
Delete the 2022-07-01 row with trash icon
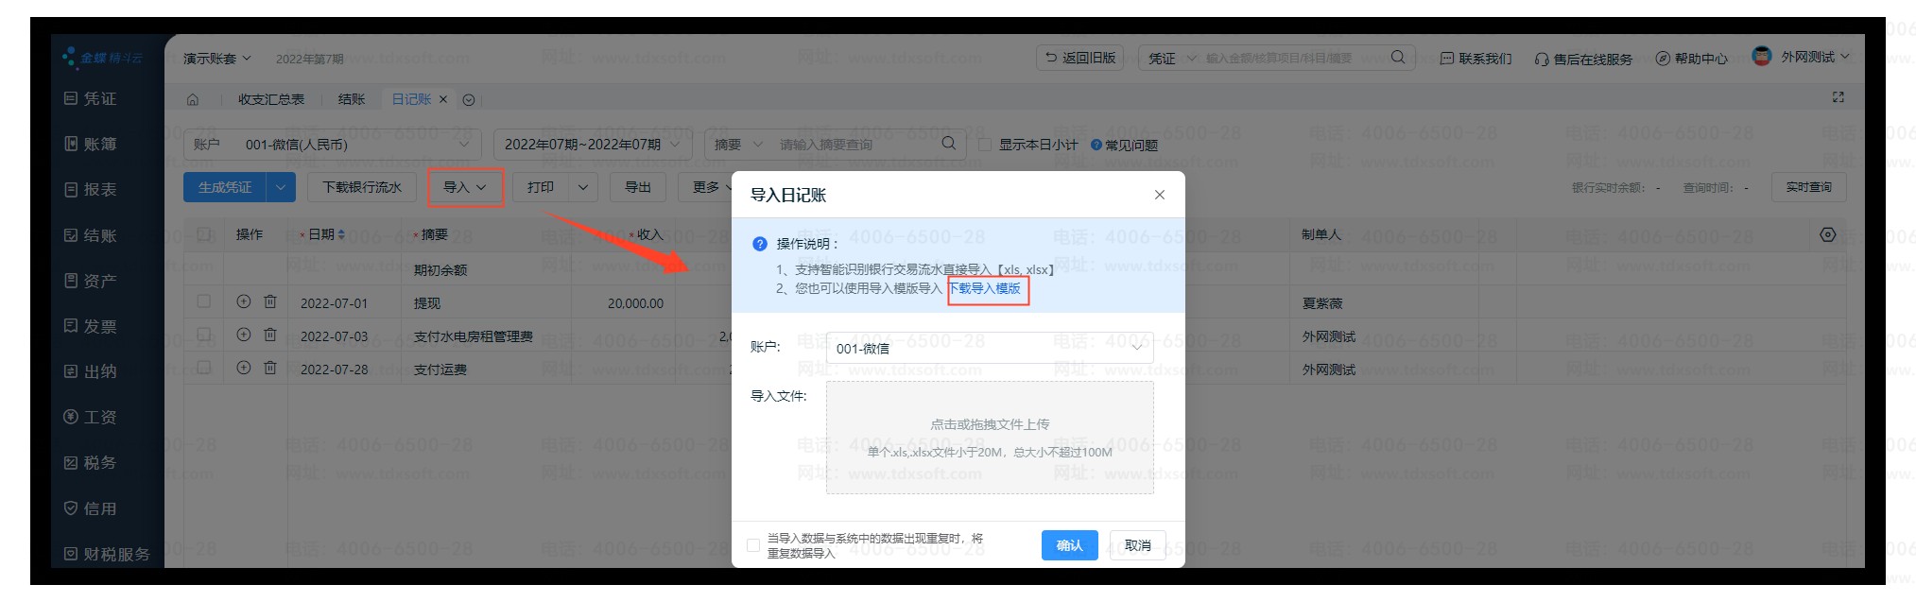coord(270,301)
